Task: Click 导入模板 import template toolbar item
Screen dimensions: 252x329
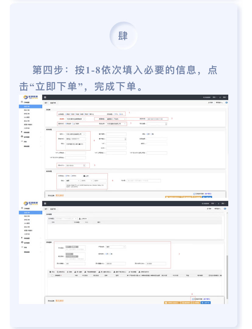Action: point(78,272)
